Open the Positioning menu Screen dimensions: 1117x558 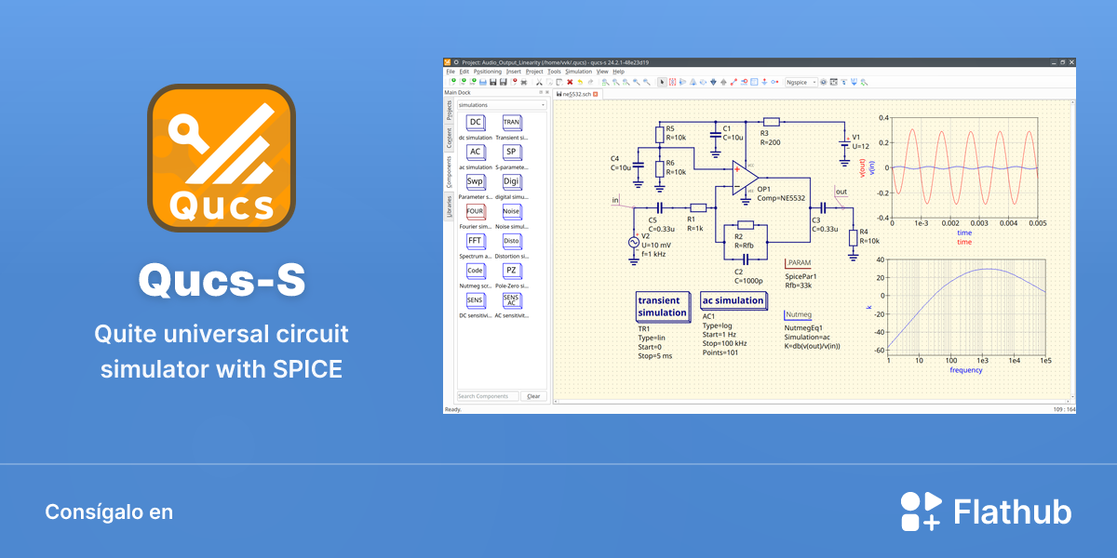click(487, 72)
